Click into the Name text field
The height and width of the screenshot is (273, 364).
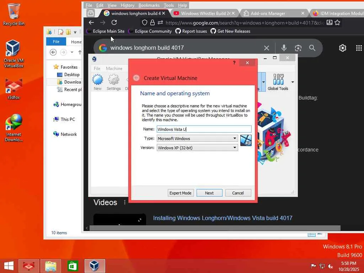(x=204, y=129)
